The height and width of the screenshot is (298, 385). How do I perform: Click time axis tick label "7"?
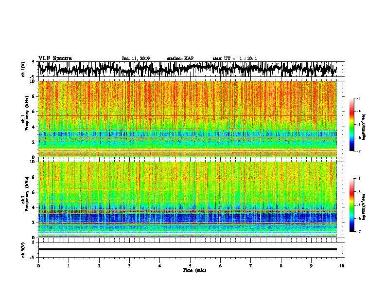pyautogui.click(x=251, y=265)
